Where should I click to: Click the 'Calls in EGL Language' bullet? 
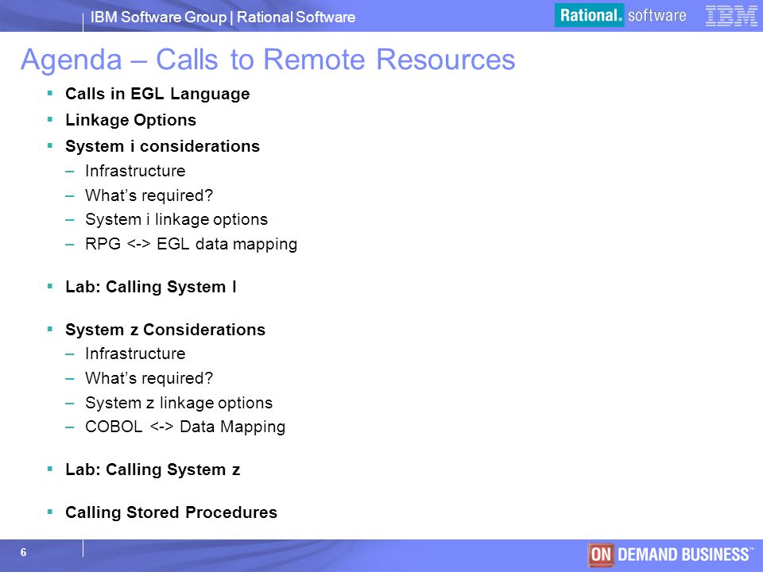157,94
